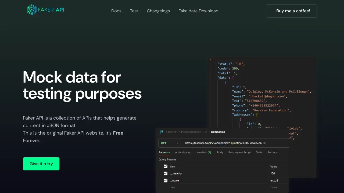Click the company name Quigley, McKenzie and McCullough
Screen dimensions: 344x193
coord(278,91)
